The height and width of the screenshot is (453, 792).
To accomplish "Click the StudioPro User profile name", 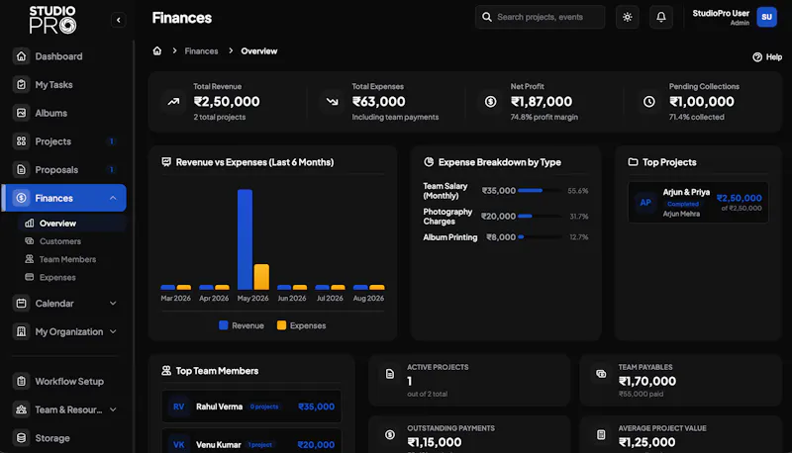I will [x=721, y=13].
